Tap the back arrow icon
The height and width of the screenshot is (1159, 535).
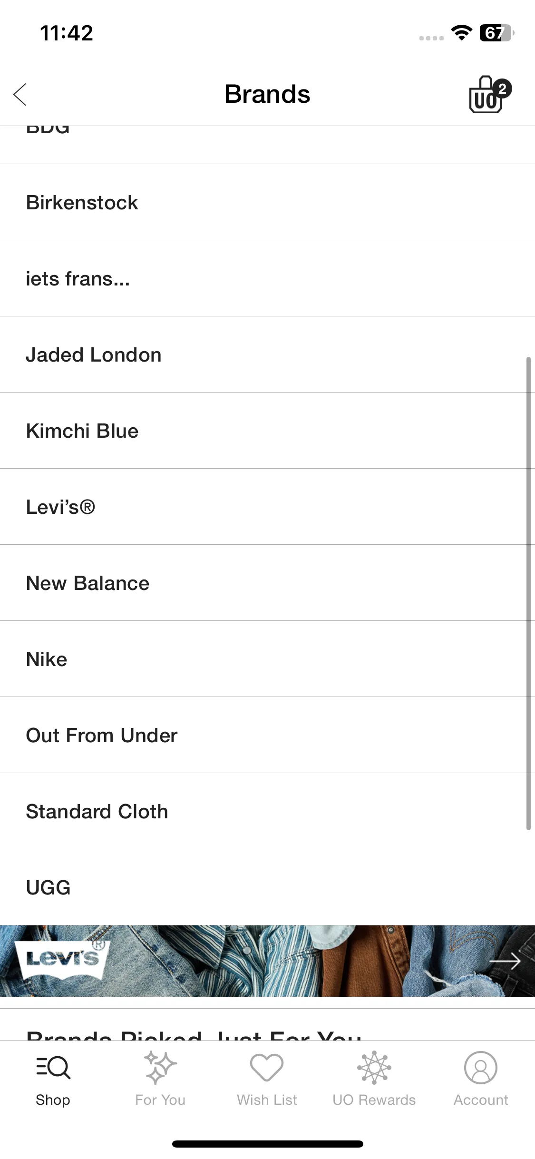coord(20,94)
